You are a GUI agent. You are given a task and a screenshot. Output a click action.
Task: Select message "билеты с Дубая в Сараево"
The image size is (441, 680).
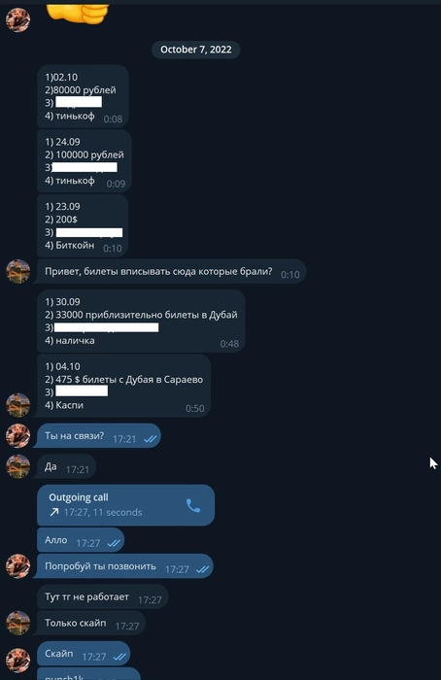tap(123, 386)
